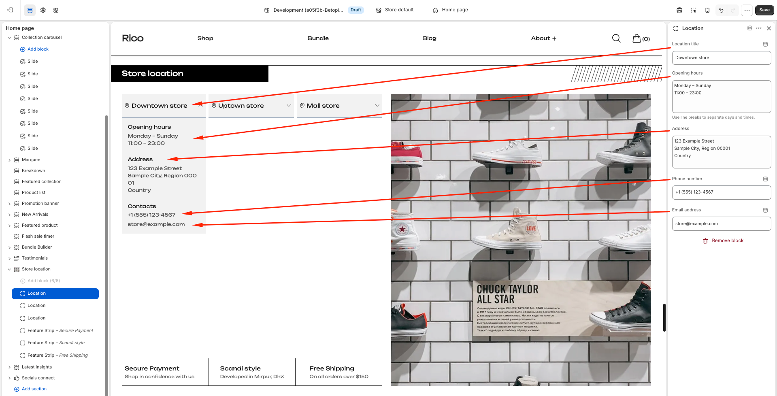Select the highlighted Location block
Image resolution: width=777 pixels, height=396 pixels.
click(55, 294)
